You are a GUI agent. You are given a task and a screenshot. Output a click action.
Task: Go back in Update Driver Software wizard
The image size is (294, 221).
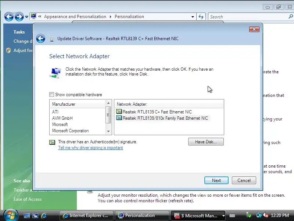tap(40, 39)
